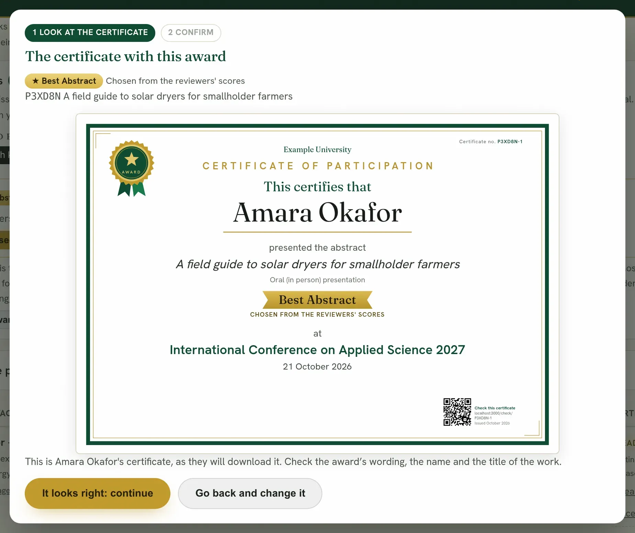Switch to step '2 Confirm'
The image size is (635, 533).
(191, 33)
